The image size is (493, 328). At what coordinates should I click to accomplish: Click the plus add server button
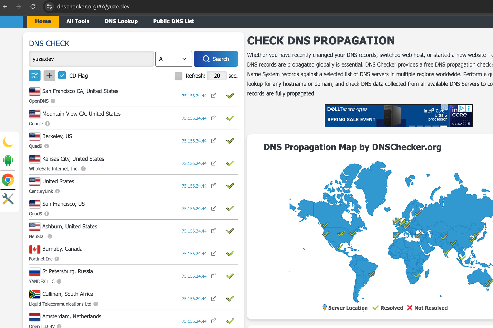tap(49, 76)
